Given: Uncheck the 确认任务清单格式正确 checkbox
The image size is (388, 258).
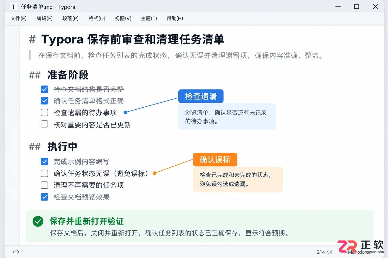Looking at the screenshot, I should (44, 101).
